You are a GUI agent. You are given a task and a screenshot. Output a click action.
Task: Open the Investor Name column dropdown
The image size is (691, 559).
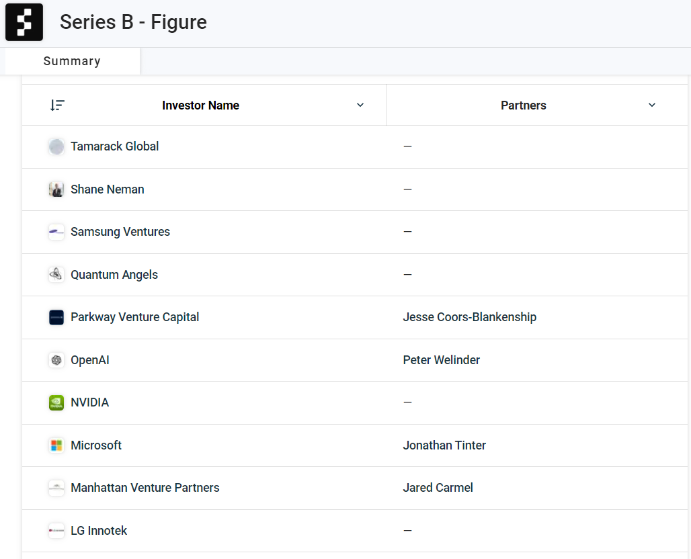[x=360, y=105]
